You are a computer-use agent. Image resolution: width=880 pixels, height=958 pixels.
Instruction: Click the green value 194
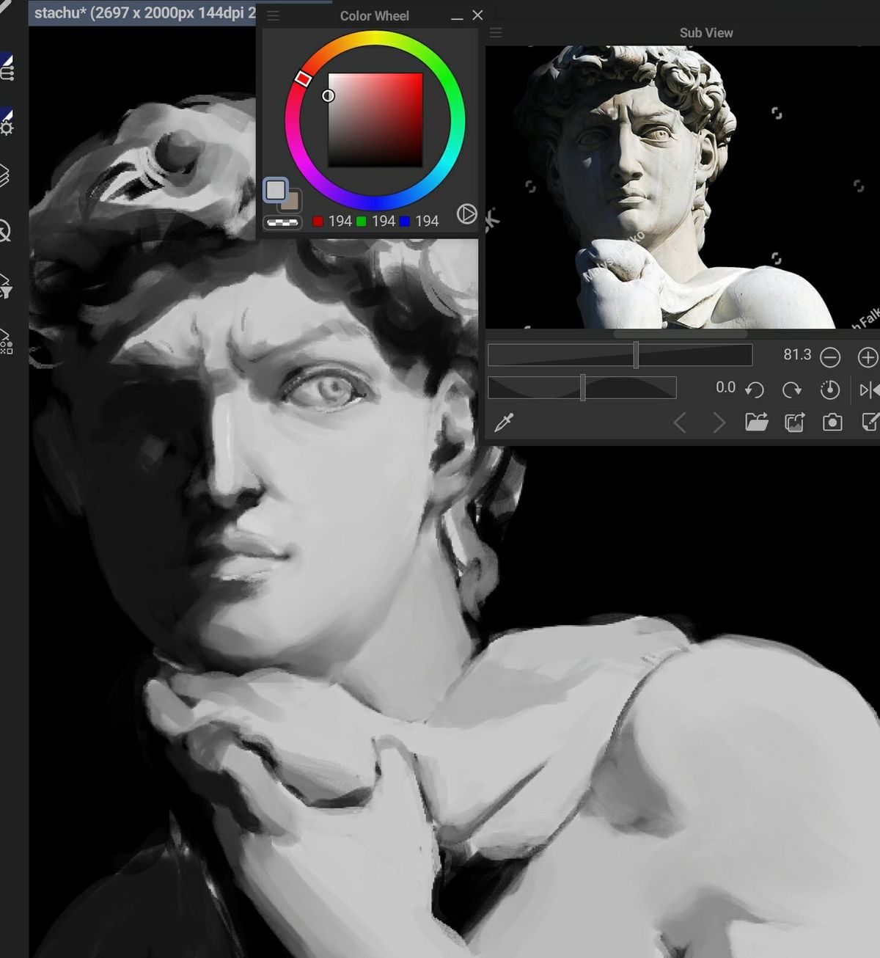click(x=384, y=221)
